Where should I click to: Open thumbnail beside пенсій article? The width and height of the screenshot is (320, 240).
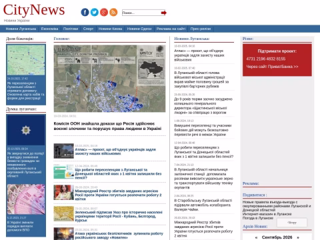coord(63,171)
